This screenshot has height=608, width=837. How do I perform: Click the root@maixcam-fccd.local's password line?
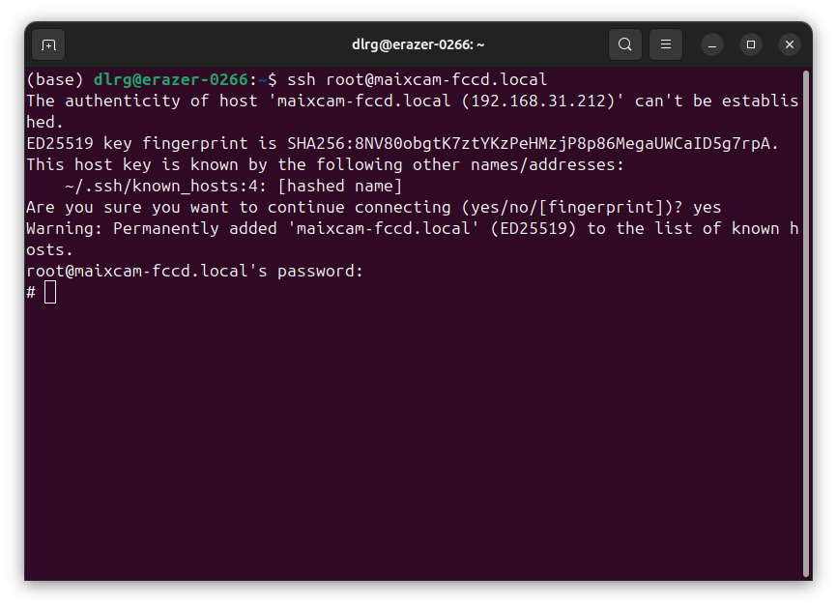click(194, 271)
